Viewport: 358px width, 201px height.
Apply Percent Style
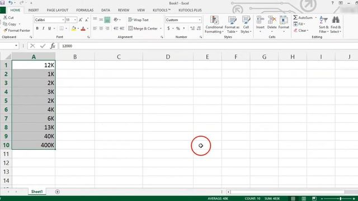point(178,28)
